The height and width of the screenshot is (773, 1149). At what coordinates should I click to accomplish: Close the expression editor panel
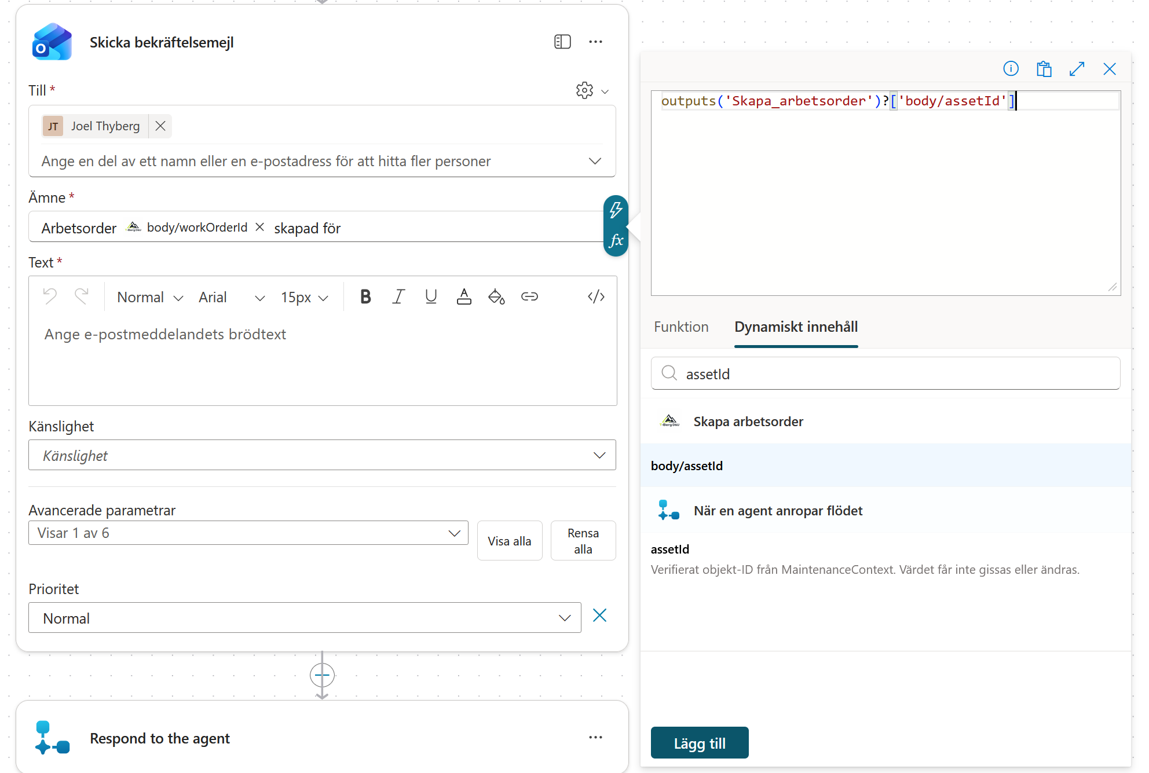pyautogui.click(x=1110, y=68)
